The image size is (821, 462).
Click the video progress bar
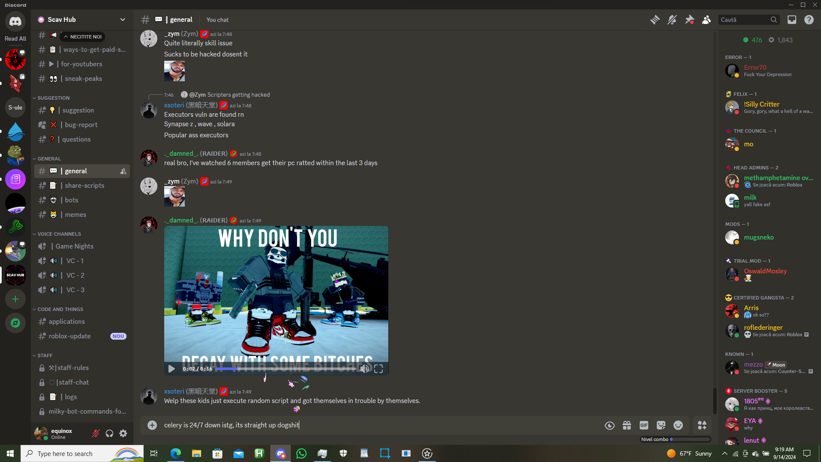click(286, 369)
